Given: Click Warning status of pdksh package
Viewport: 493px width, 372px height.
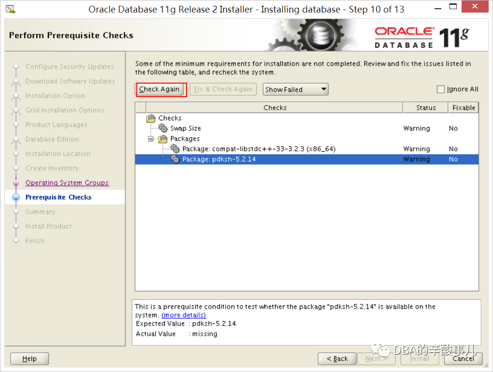Looking at the screenshot, I should (417, 159).
